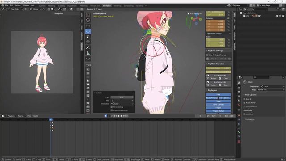Select the Breakdowner pose tool
This screenshot has height=161, width=286.
coord(88,59)
